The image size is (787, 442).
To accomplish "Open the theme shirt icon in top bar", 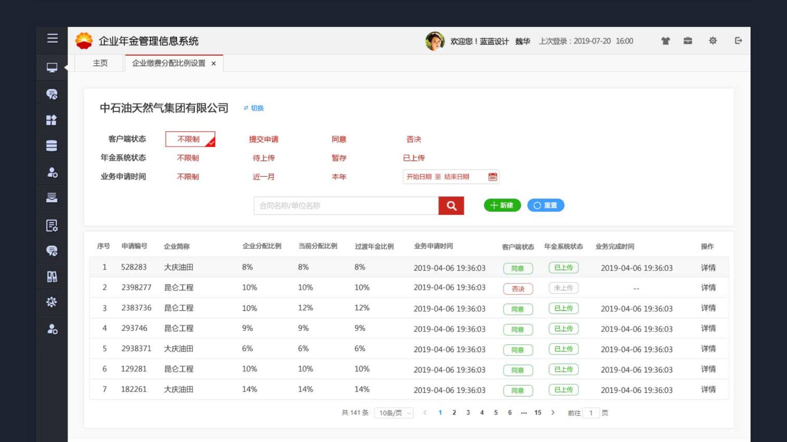I will [x=665, y=41].
